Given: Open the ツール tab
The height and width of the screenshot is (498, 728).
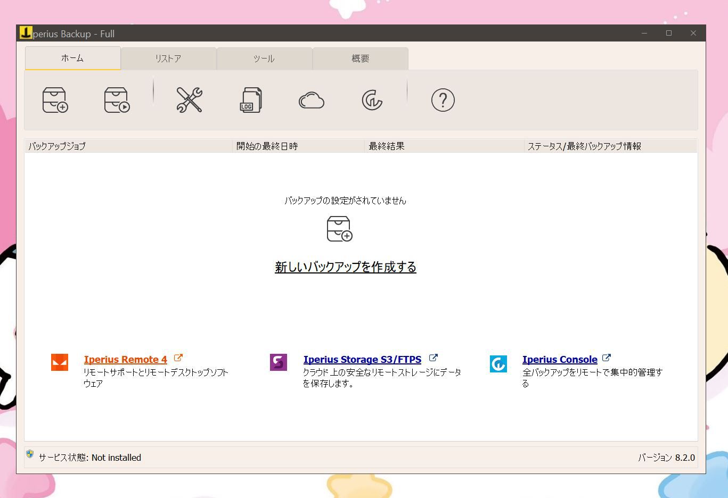Looking at the screenshot, I should tap(264, 59).
